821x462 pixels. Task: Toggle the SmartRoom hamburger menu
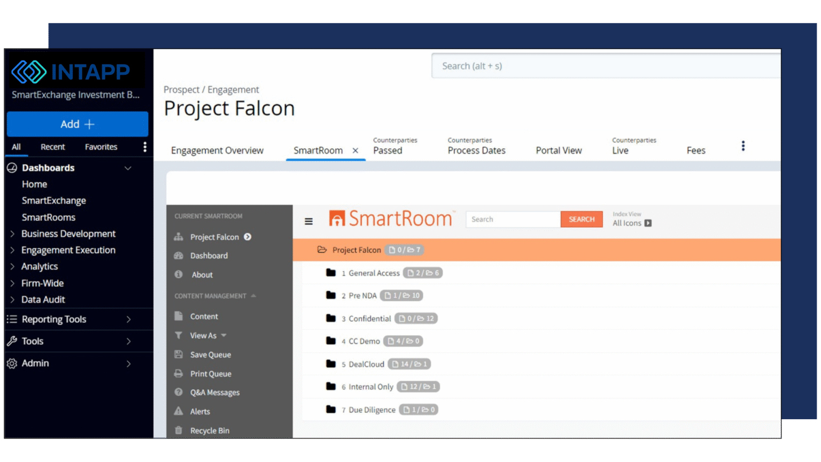[308, 221]
